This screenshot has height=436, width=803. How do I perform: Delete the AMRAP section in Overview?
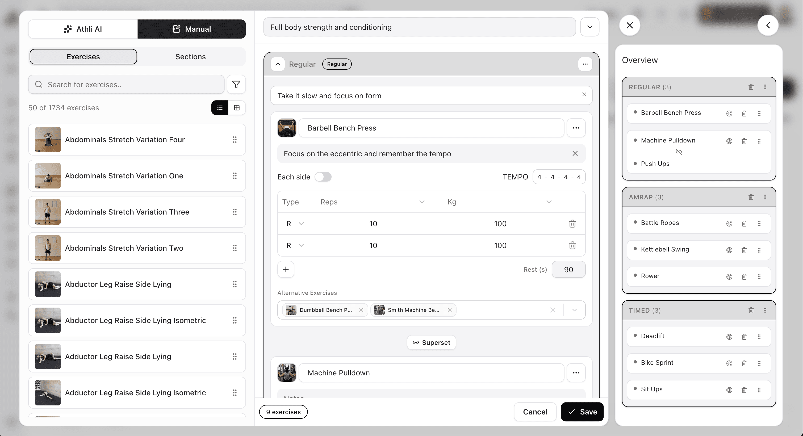coord(751,197)
